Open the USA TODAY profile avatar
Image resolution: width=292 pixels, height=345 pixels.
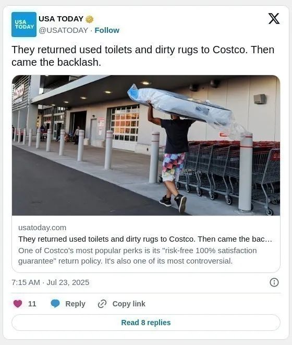pyautogui.click(x=24, y=25)
